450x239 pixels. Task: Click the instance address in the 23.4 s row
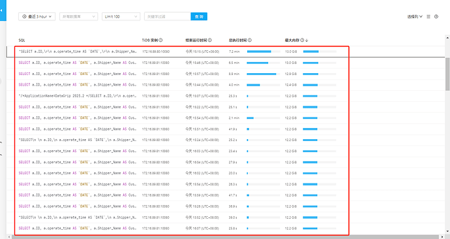pos(156,151)
